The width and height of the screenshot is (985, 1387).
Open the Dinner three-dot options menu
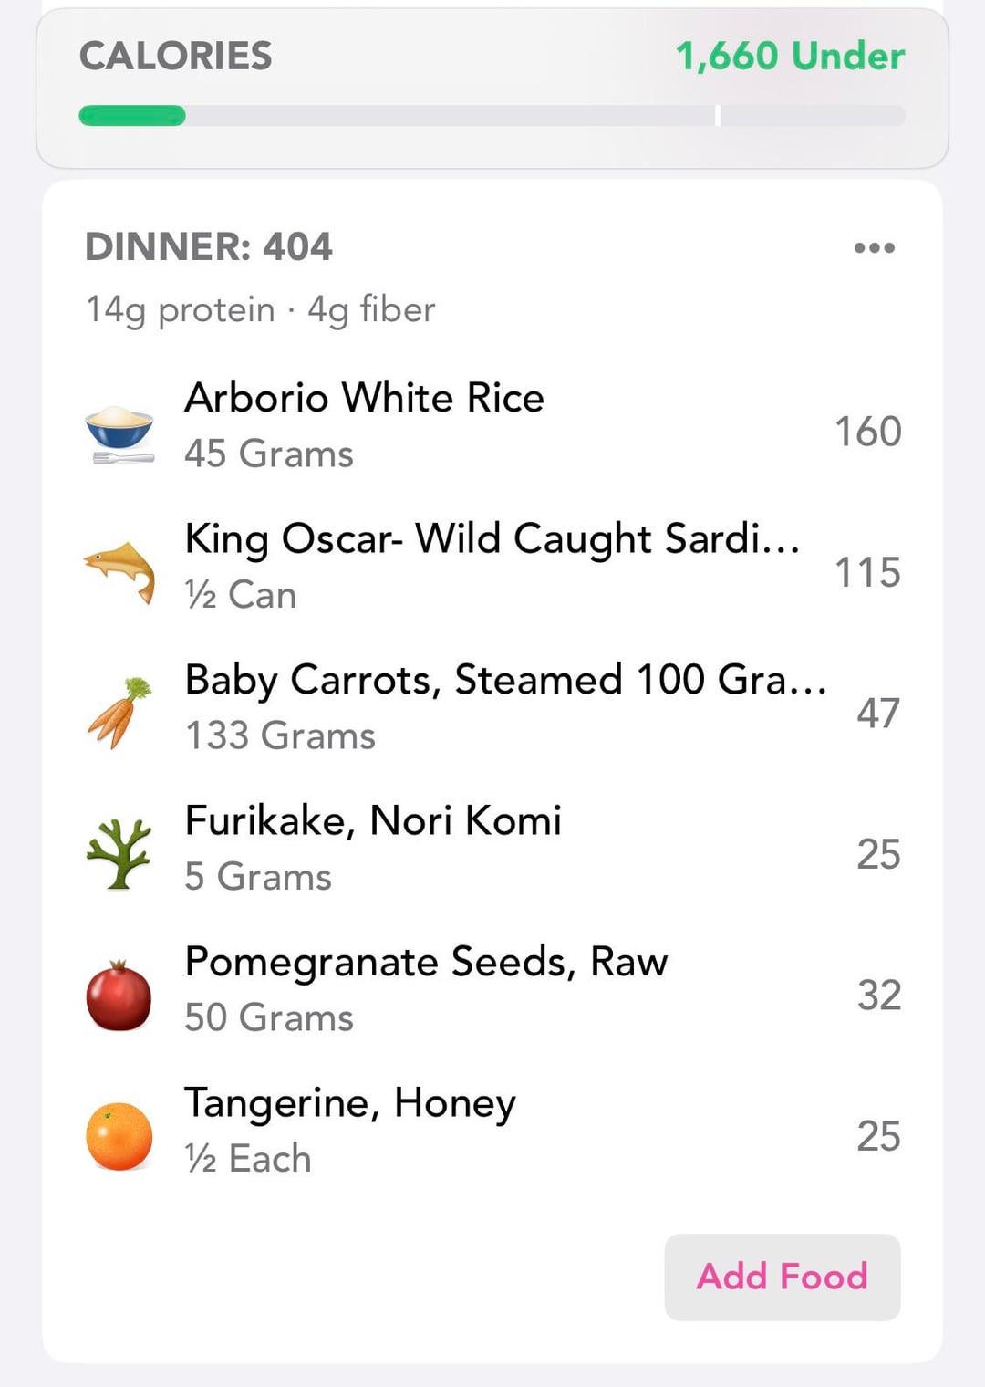click(874, 247)
